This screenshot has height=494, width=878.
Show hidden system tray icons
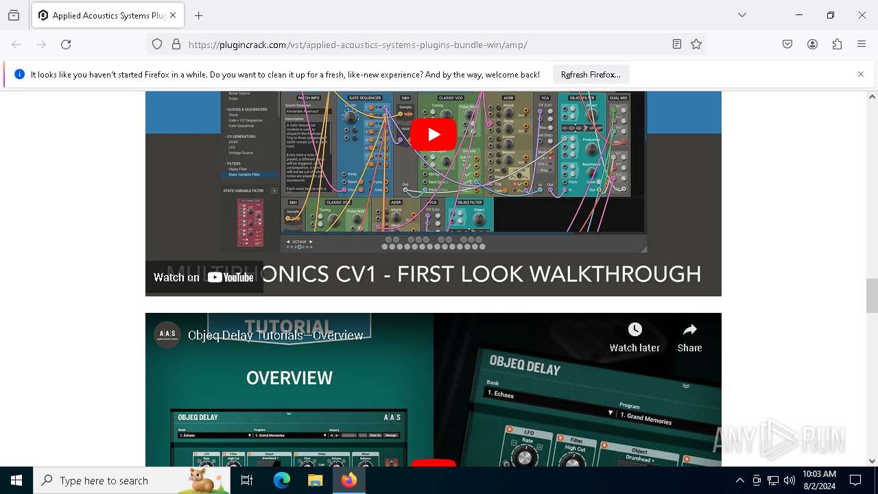739,480
